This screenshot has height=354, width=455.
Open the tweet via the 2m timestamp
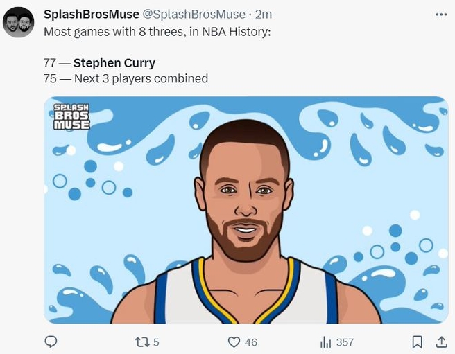click(x=262, y=15)
